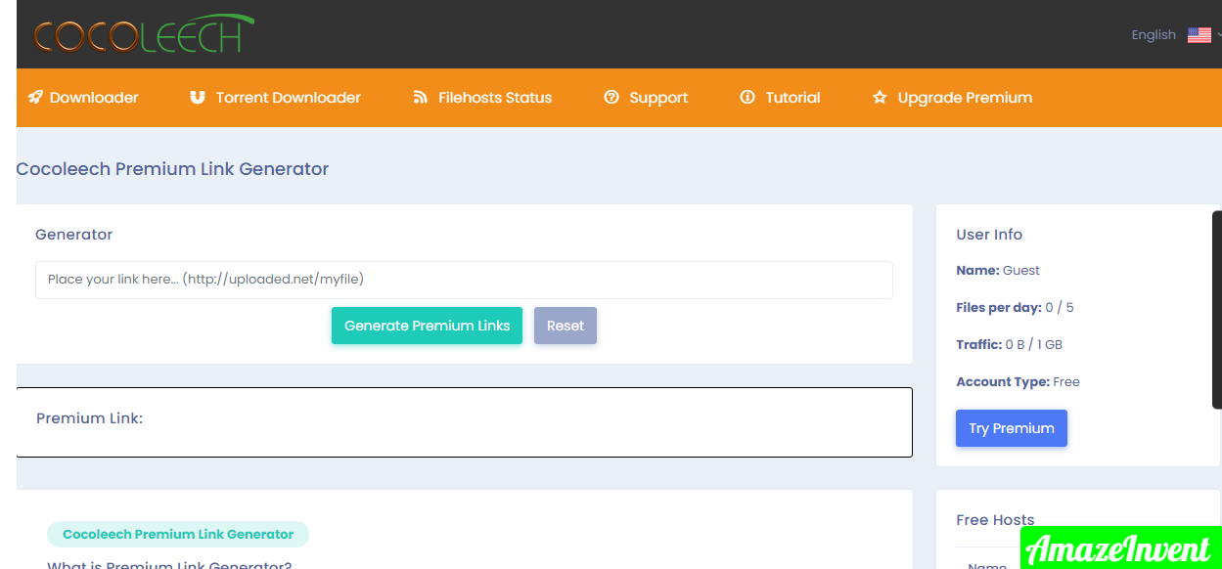The width and height of the screenshot is (1222, 569).
Task: Click the info icon beside Tutorial
Action: (747, 98)
